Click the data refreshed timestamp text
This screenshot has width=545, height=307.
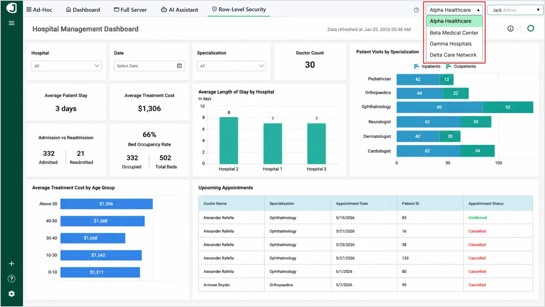(369, 29)
